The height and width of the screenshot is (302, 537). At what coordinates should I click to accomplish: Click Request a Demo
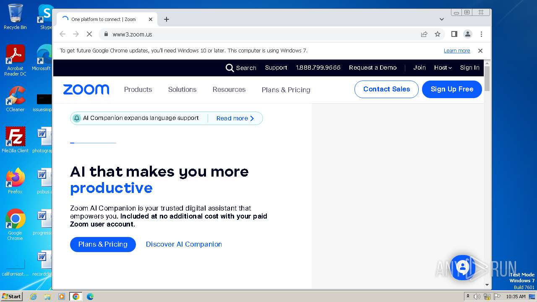tap(373, 68)
